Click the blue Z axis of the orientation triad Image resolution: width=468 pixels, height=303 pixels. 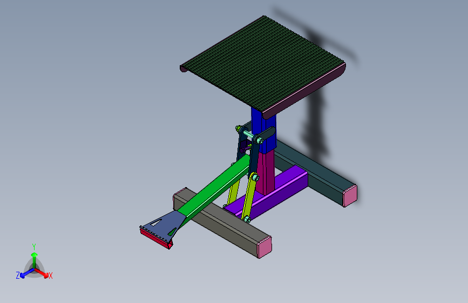click(27, 273)
